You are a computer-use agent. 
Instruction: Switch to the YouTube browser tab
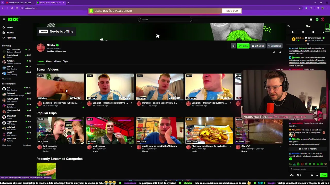click(x=20, y=3)
